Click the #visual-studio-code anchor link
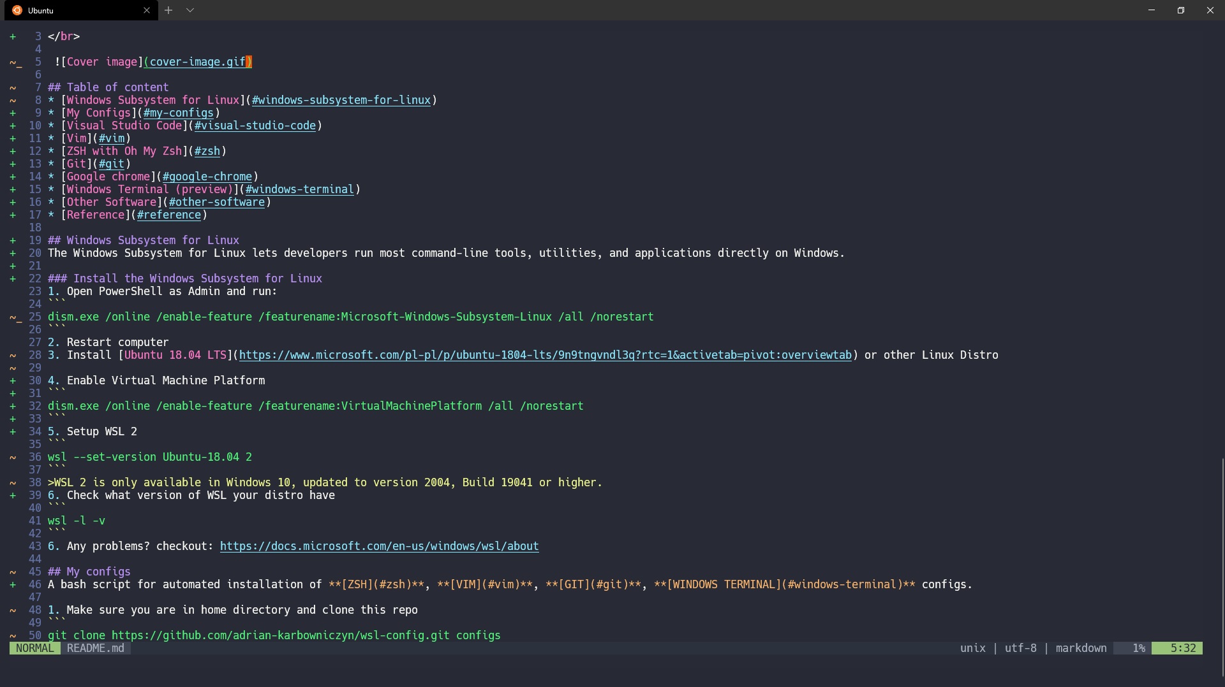 (255, 126)
